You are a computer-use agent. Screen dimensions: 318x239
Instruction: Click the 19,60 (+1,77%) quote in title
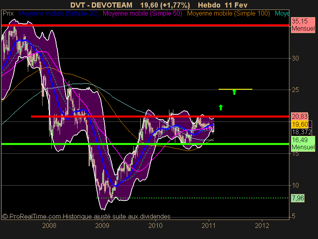(x=165, y=5)
